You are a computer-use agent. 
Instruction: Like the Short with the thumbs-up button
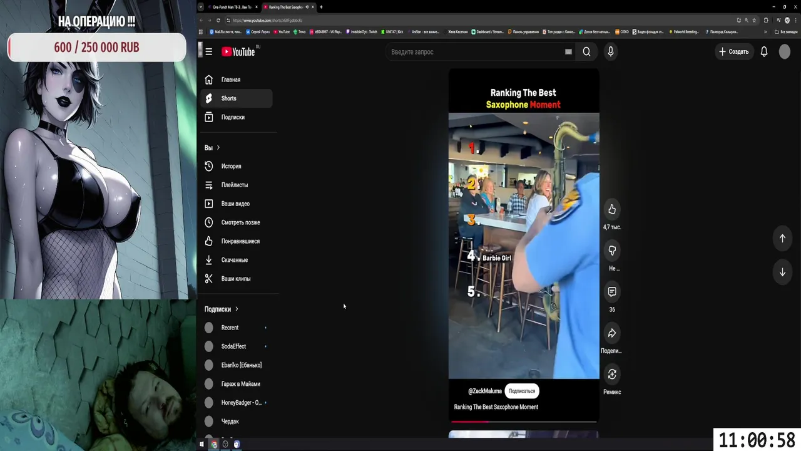[x=612, y=209]
